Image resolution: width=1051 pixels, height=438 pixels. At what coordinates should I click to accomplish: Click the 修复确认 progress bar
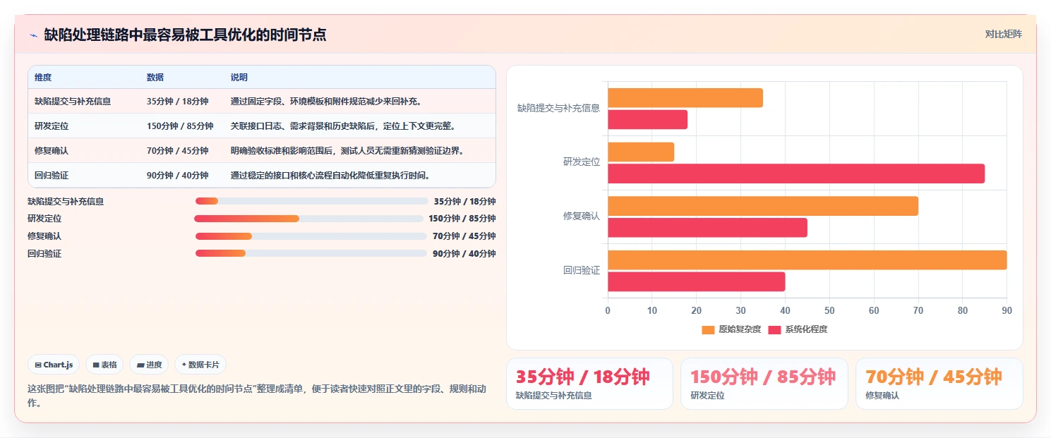click(x=311, y=236)
